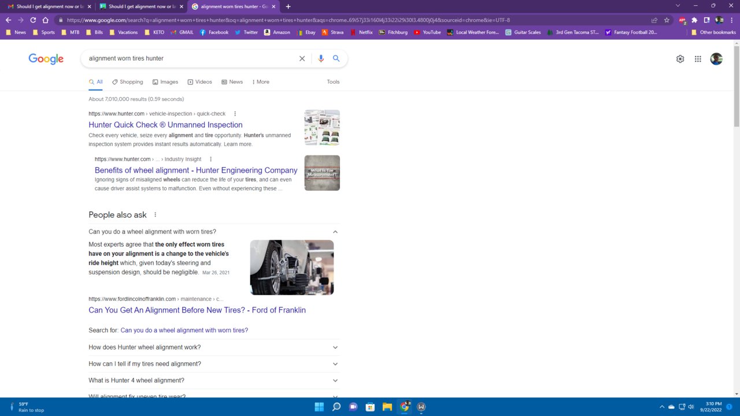Bookmark this page with star icon
The width and height of the screenshot is (740, 416).
(x=667, y=20)
